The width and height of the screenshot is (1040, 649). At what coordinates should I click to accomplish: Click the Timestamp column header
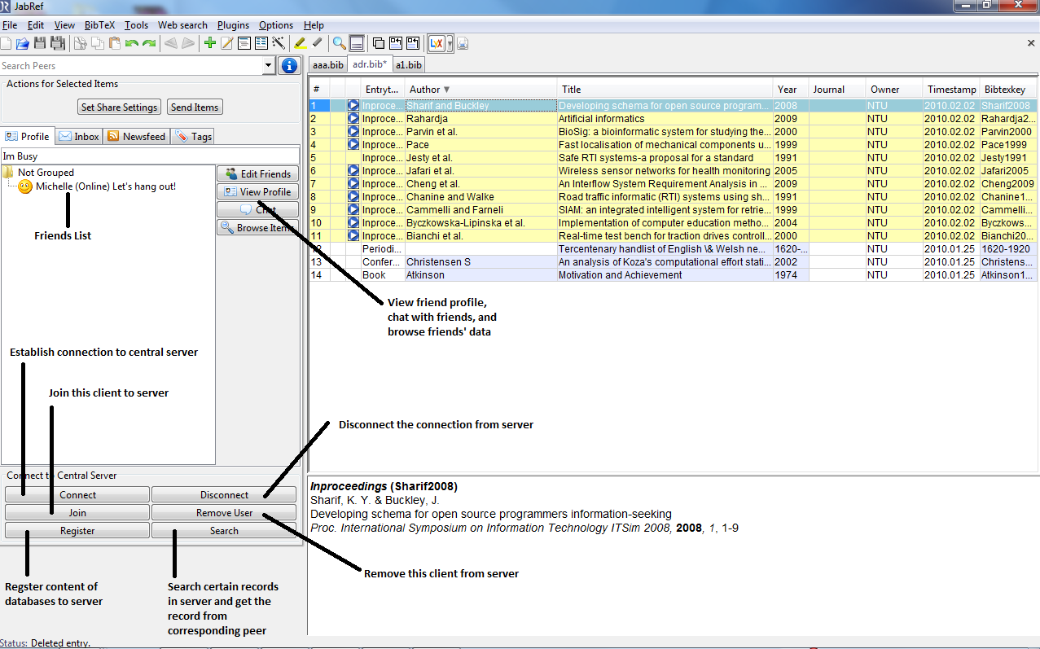[951, 90]
